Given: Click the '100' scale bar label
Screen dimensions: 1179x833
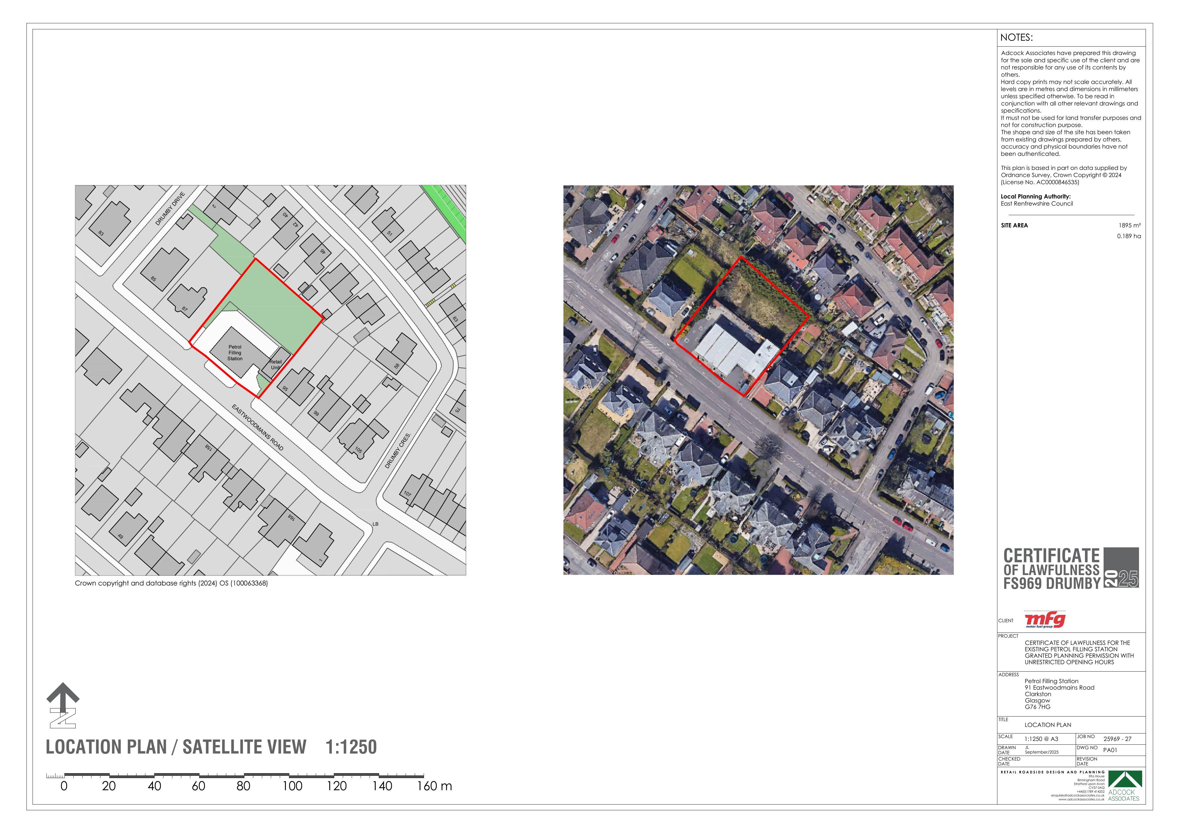Looking at the screenshot, I should point(292,786).
